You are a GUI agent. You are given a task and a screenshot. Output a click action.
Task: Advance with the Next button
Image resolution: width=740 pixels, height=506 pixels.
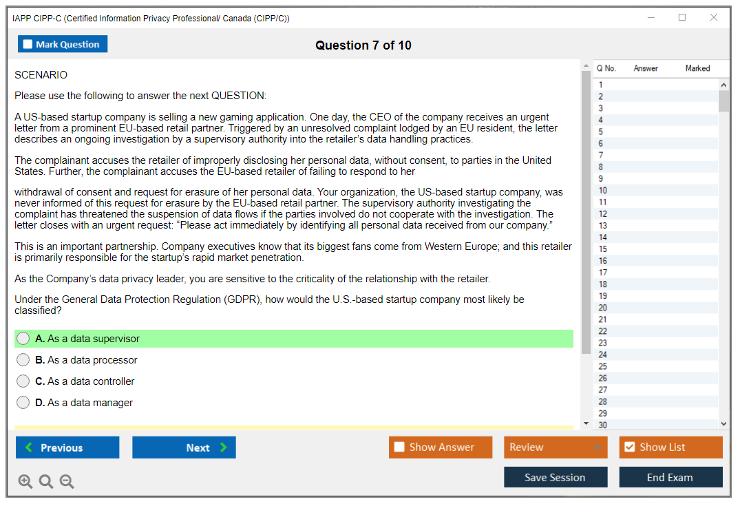point(184,447)
